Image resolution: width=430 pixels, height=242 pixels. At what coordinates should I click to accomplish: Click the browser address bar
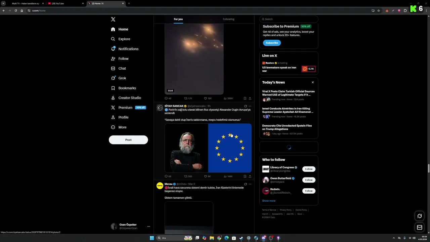pyautogui.click(x=198, y=10)
